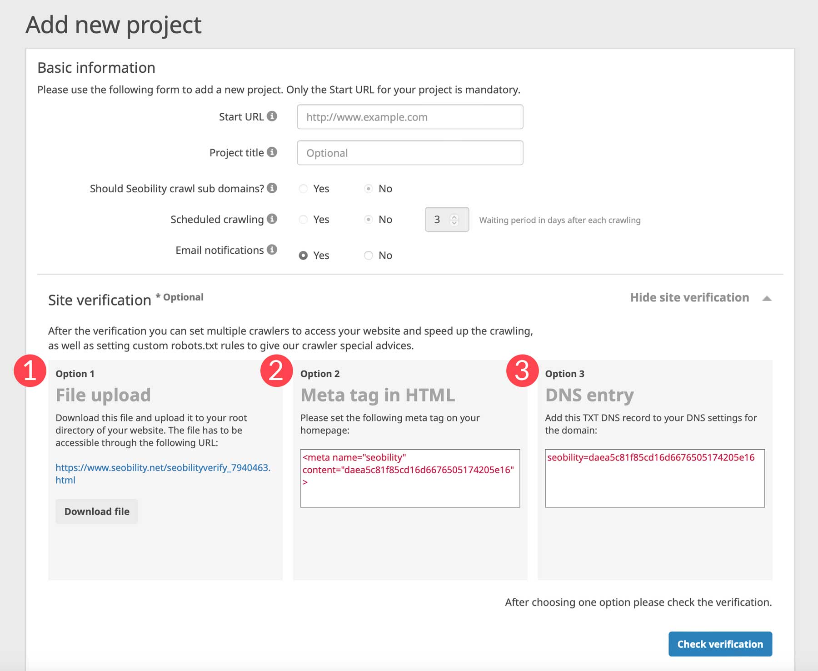Click the Hide site verification text
Screen dimensions: 818x671
[x=689, y=298]
